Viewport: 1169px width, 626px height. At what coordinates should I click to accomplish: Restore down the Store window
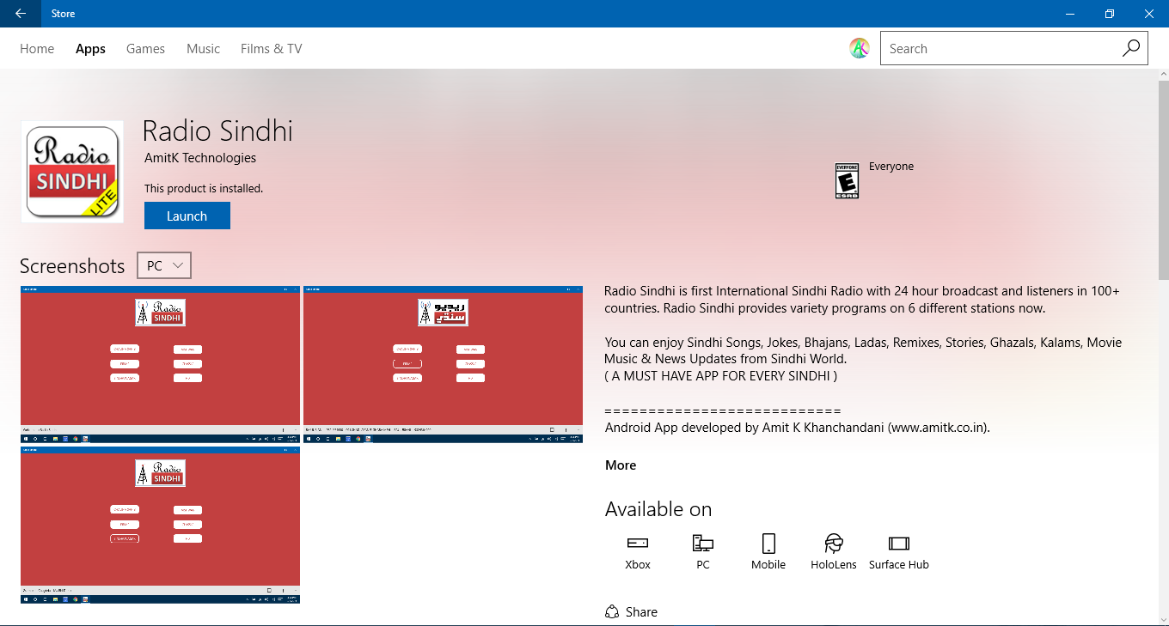point(1110,14)
